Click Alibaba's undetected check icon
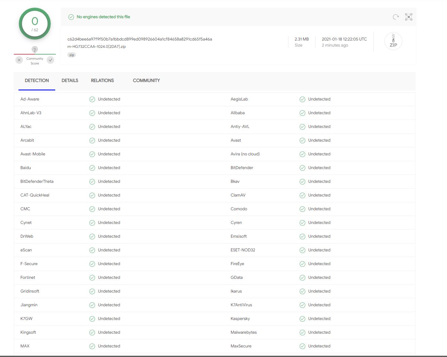 tap(302, 113)
